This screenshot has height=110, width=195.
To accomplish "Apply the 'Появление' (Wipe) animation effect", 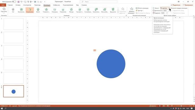I will coord(63,10).
